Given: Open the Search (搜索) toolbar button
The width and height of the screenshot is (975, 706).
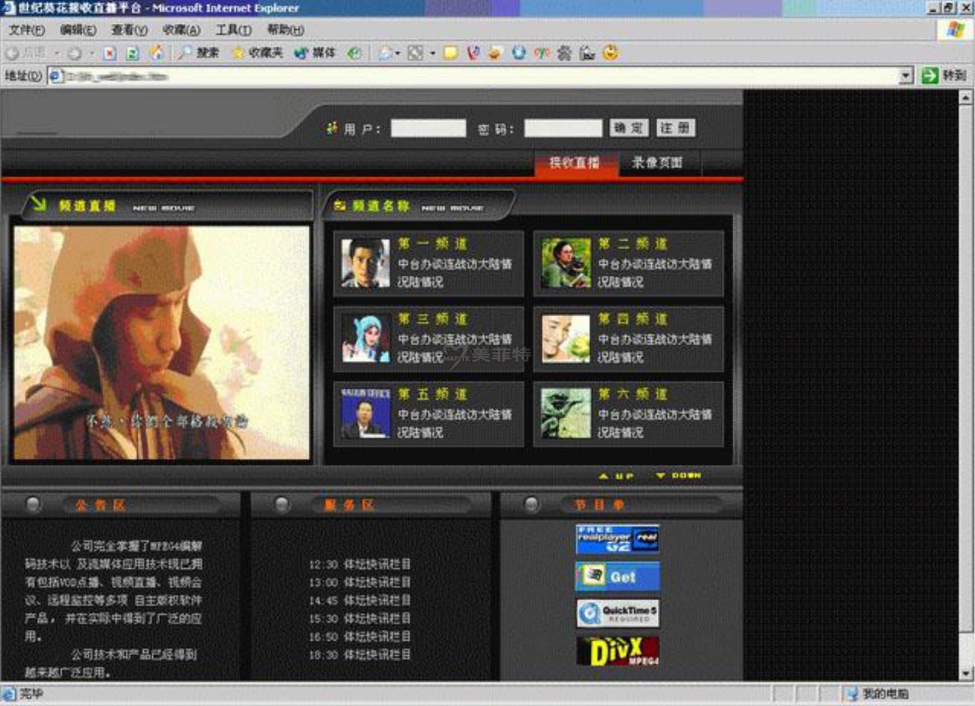Looking at the screenshot, I should pos(199,53).
